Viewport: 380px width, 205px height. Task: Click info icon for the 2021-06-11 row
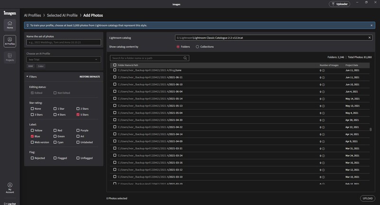pos(323,78)
